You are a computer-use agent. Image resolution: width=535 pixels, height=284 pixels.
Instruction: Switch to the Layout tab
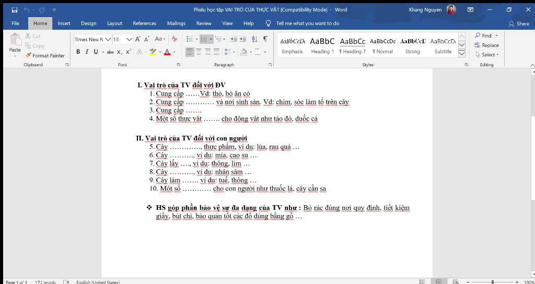click(x=114, y=23)
